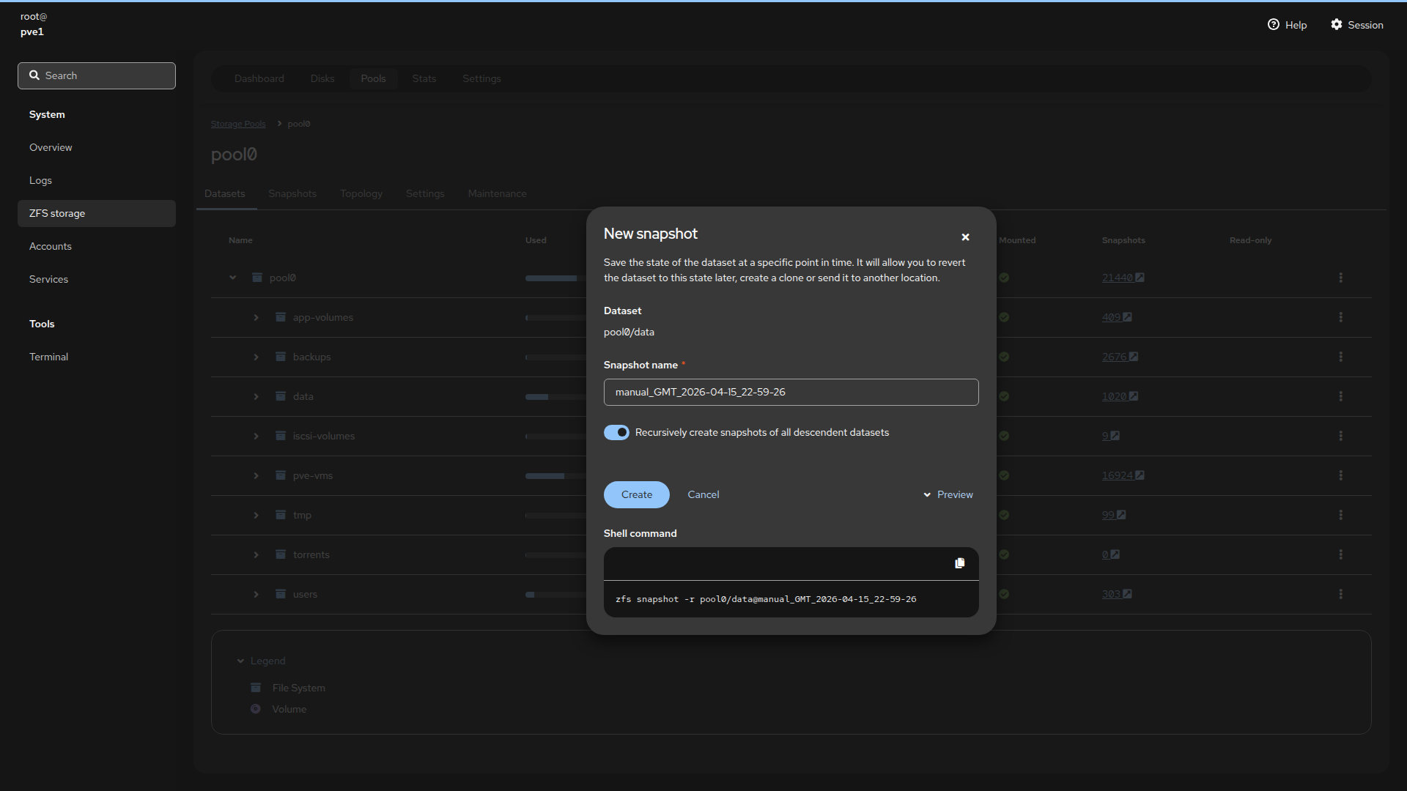Viewport: 1407px width, 791px height.
Task: Click the Create snapshot button
Action: click(x=636, y=495)
